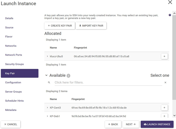The image size is (176, 129).
Task: Click into the filter input field
Action: 108,83
